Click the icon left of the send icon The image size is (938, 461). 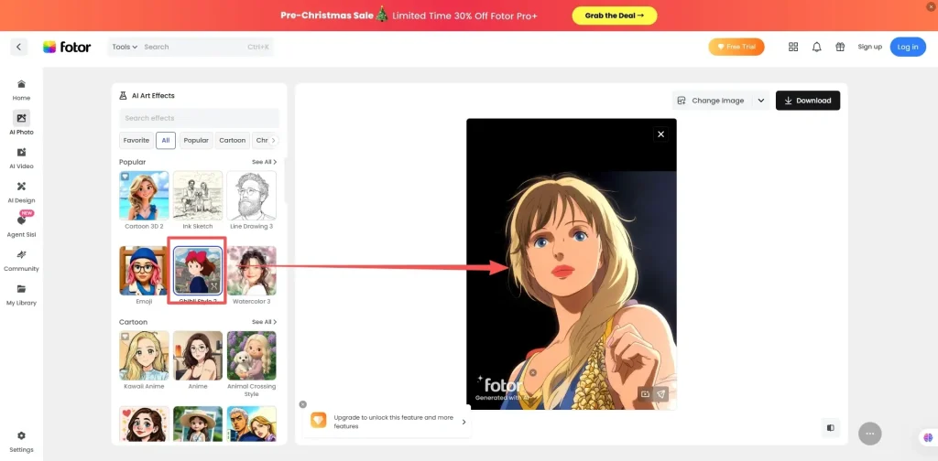[645, 394]
